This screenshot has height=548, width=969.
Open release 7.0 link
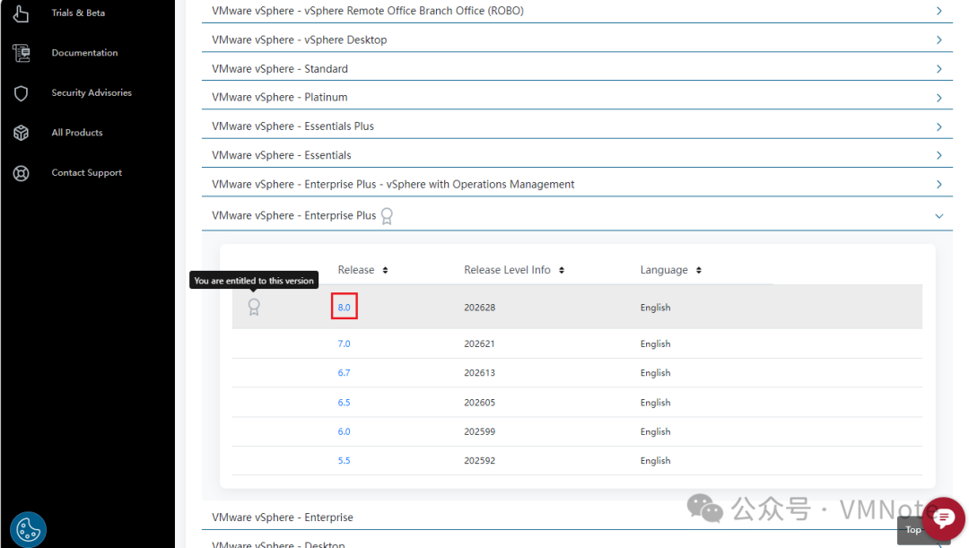(x=345, y=344)
